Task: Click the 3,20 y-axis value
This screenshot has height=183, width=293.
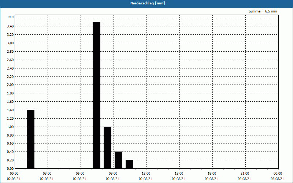Action: (x=10, y=35)
